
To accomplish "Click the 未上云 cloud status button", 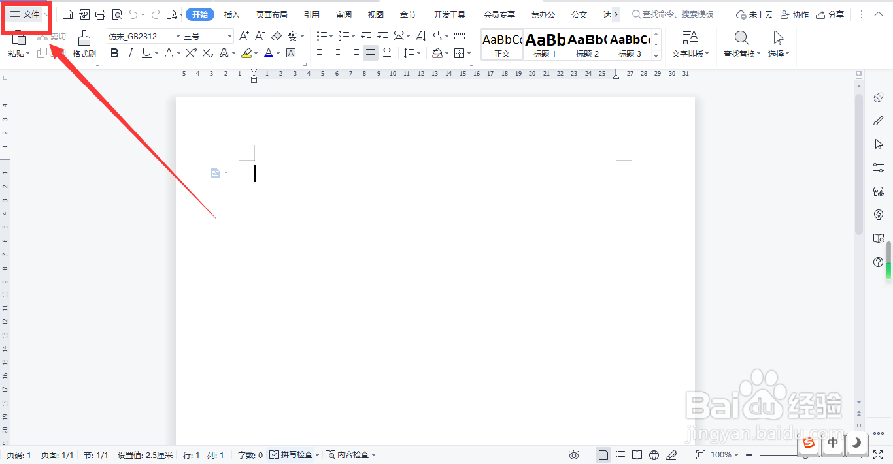I will tap(754, 14).
